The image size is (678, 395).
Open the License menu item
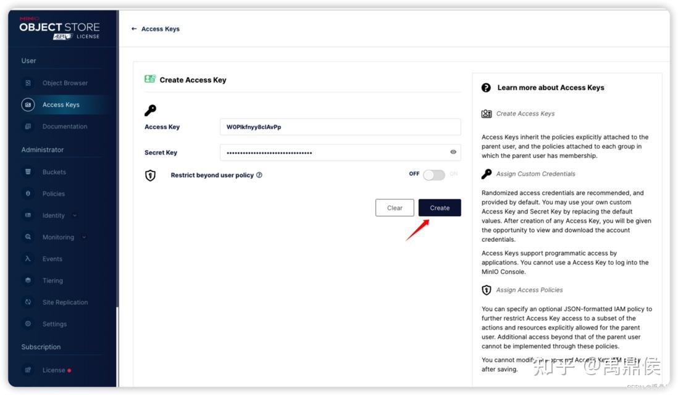click(54, 370)
